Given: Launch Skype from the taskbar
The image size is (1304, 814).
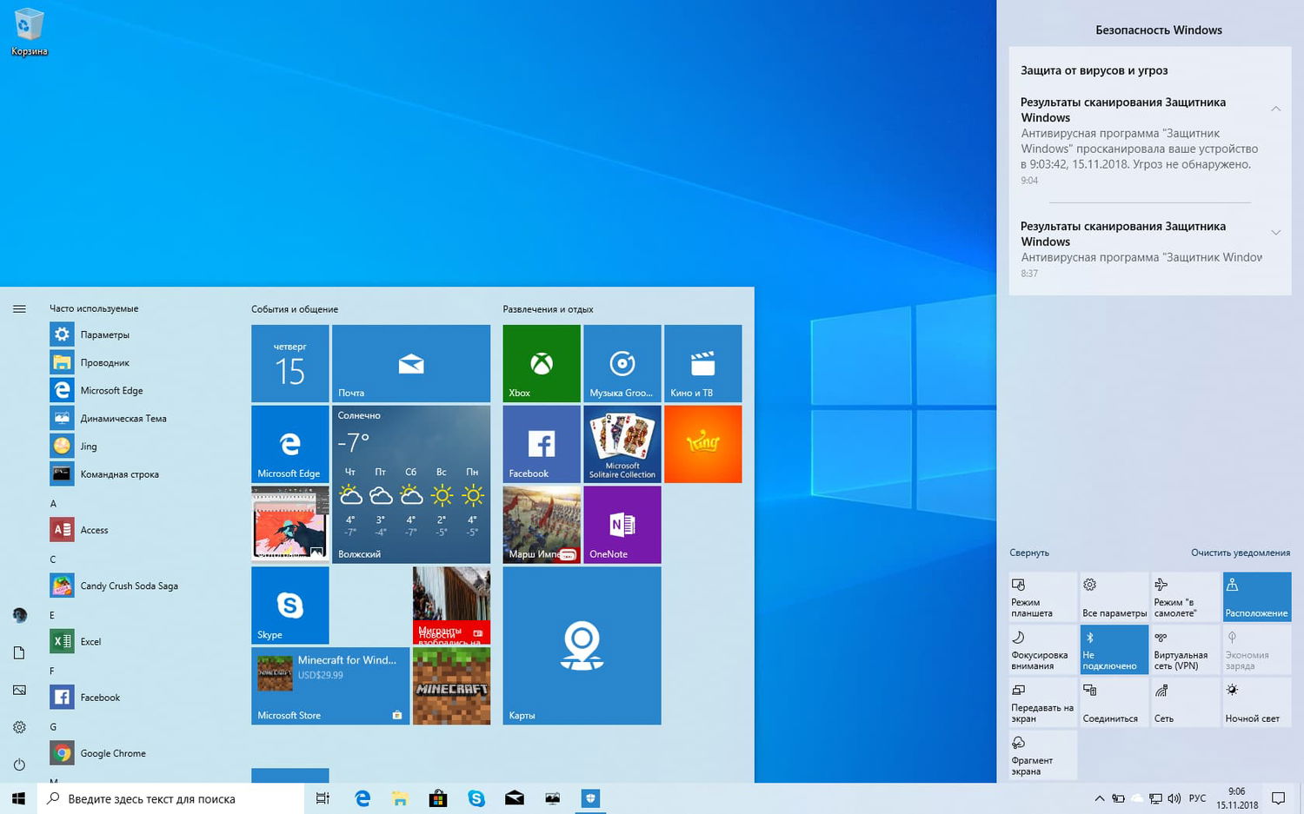Looking at the screenshot, I should 476,797.
